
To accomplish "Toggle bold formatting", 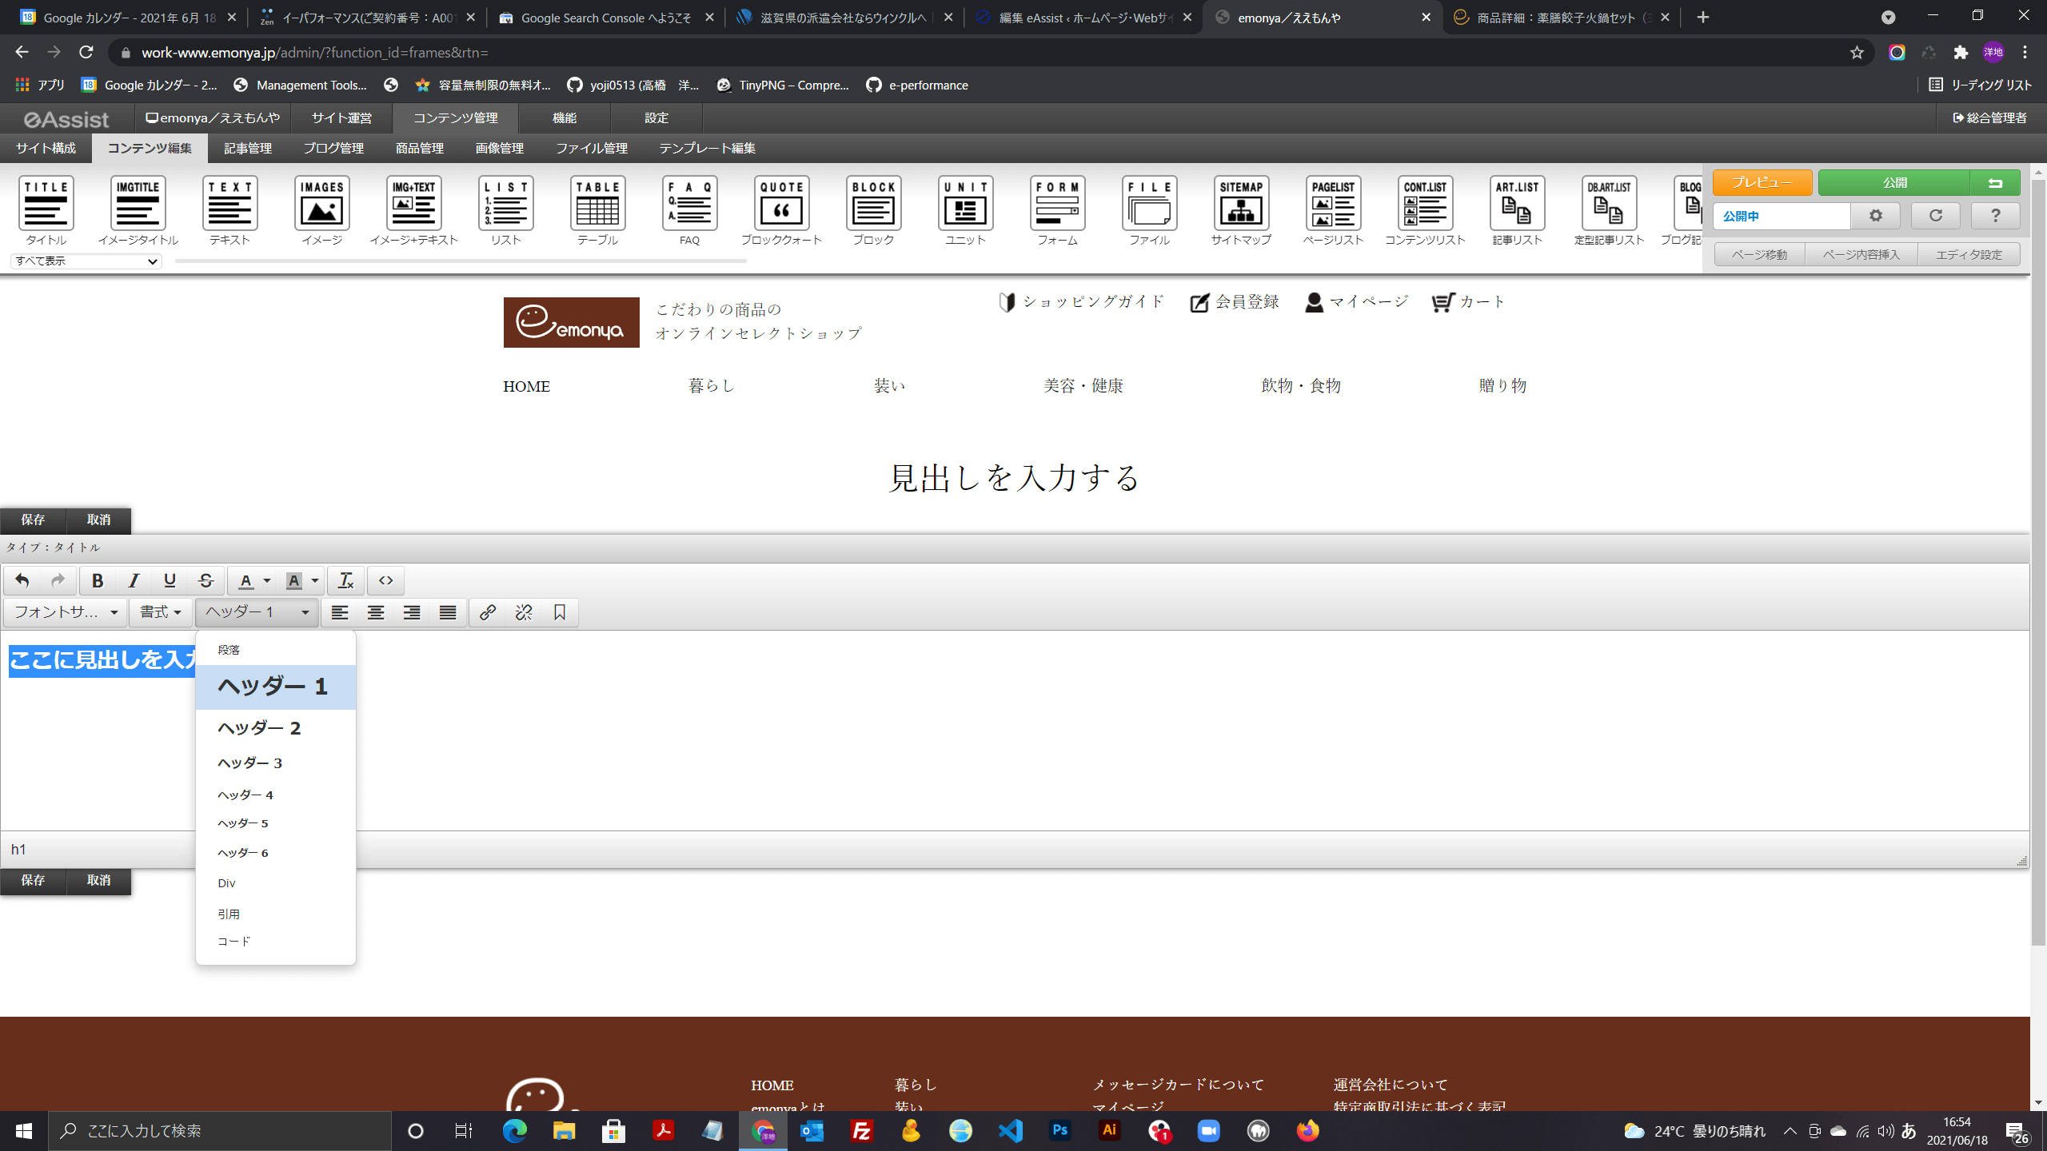I will 98,581.
